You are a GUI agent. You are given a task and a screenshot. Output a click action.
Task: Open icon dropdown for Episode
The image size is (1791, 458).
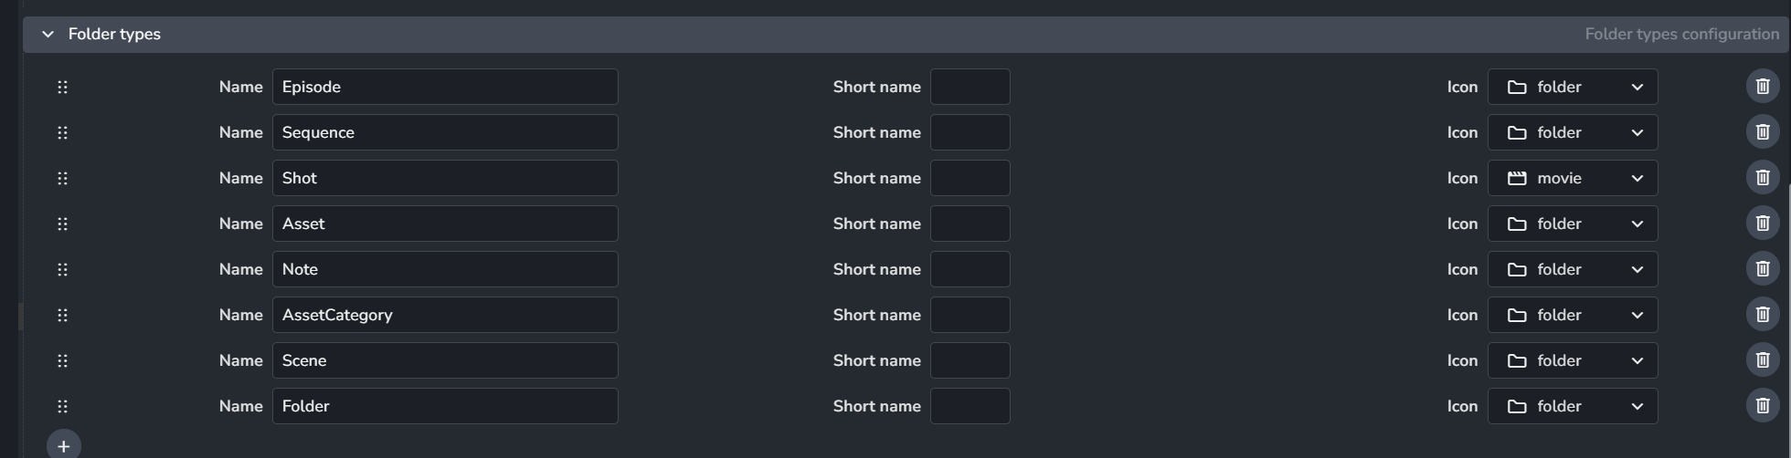click(1572, 87)
